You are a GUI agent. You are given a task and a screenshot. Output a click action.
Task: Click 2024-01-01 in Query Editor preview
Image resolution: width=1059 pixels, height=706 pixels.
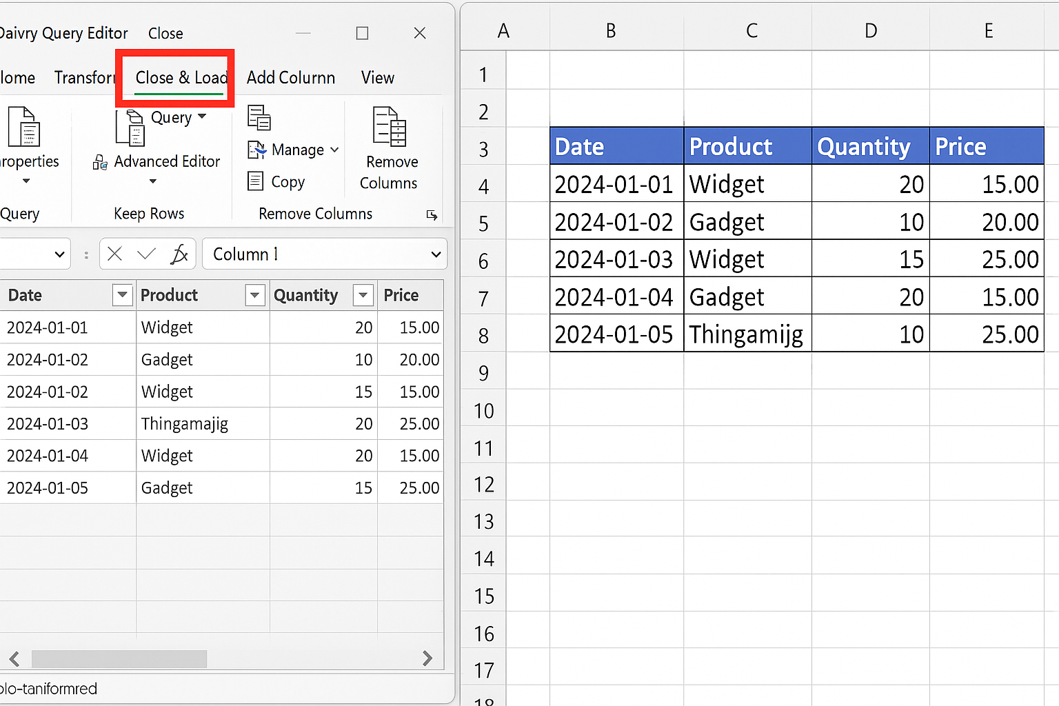coord(68,327)
